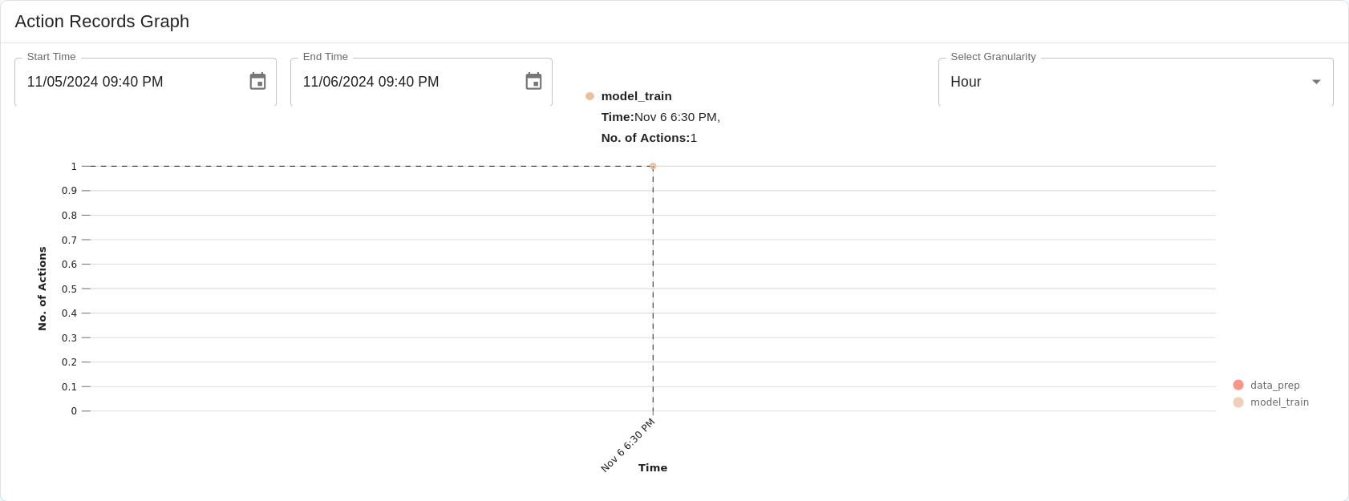Click the data_prep red legend dot

[1238, 385]
